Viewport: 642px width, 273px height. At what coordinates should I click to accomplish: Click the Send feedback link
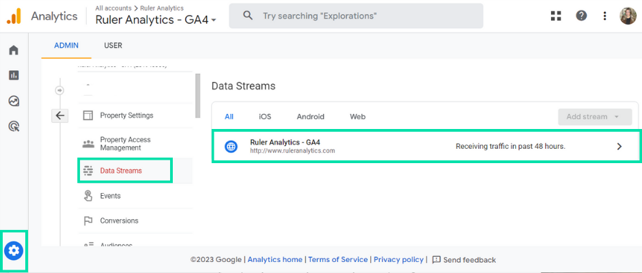469,260
